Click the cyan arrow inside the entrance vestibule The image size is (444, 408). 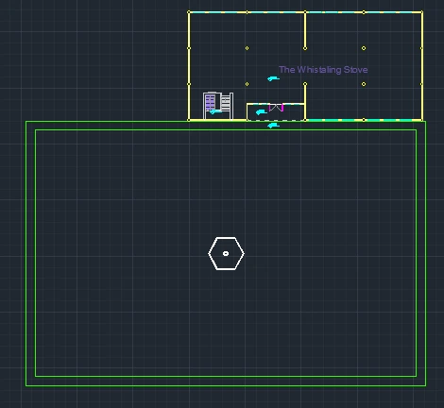[x=262, y=111]
